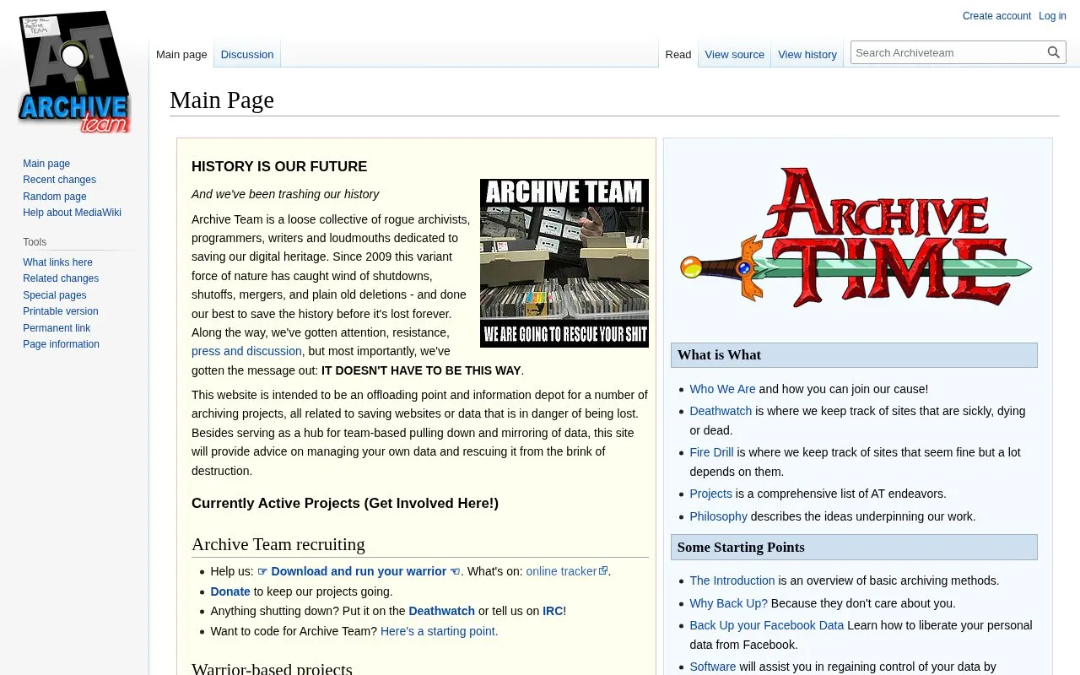Image resolution: width=1080 pixels, height=675 pixels.
Task: Open the Who We Are link
Action: pos(722,389)
